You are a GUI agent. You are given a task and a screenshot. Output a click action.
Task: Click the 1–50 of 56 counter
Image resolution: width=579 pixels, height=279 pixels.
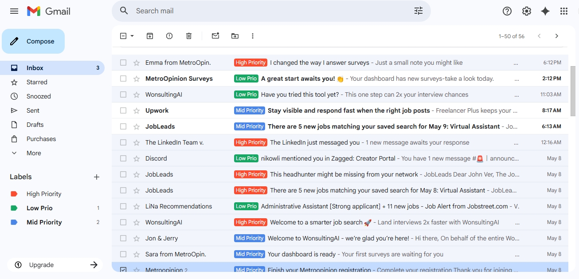512,36
